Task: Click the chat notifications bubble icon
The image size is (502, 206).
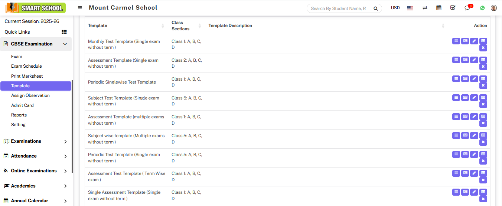Action: 467,8
